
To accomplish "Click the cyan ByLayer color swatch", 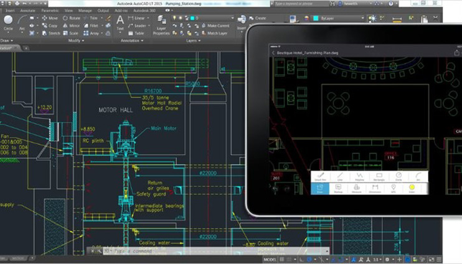I will tap(316, 18).
